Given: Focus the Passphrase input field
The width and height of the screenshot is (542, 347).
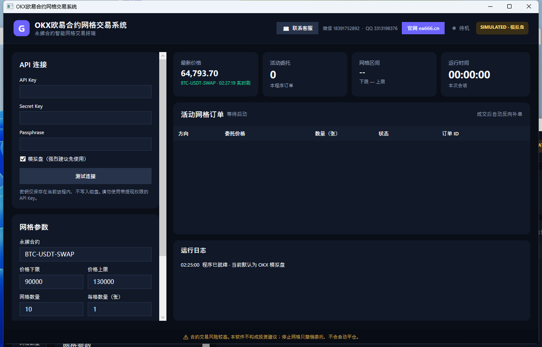Looking at the screenshot, I should coord(86,144).
